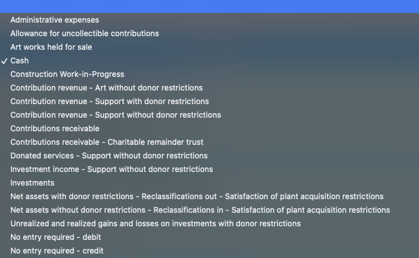Choose Allowance for uncollectible contributions
Screen dimensions: 419x258
[209, 34]
